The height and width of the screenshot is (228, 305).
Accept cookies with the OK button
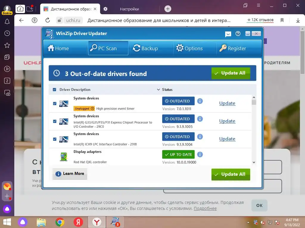tap(259, 205)
